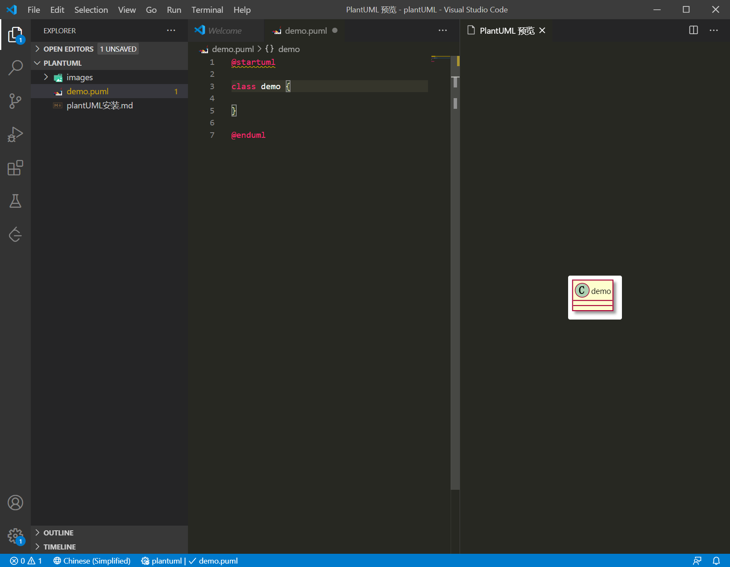Click the errors and warnings status indicator
Screen dimensions: 730x567
pyautogui.click(x=26, y=561)
